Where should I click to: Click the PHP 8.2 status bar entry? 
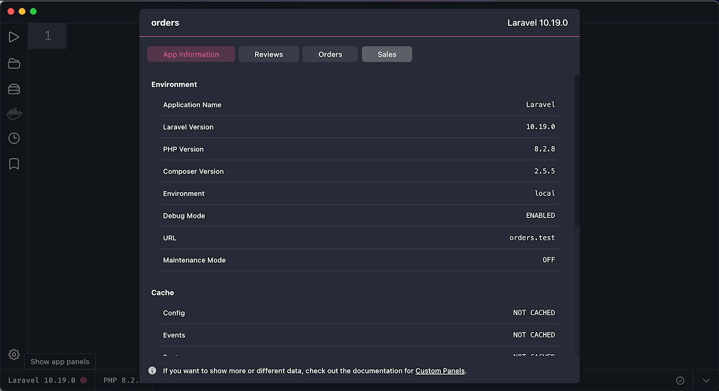pos(121,380)
